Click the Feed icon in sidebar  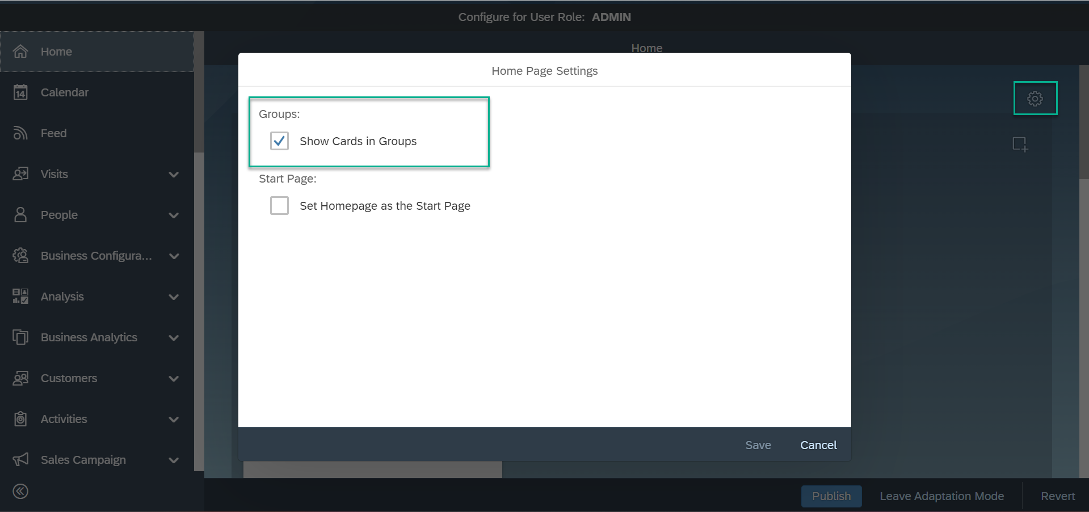20,133
